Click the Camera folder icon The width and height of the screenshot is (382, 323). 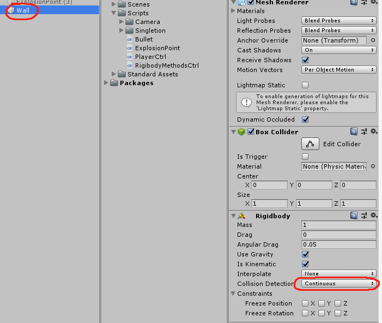click(130, 22)
